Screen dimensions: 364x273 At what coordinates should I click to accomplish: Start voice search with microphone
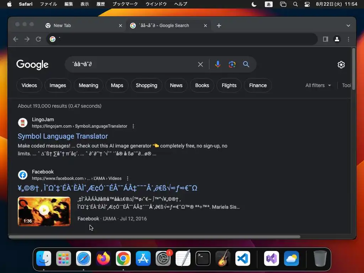[x=218, y=64]
